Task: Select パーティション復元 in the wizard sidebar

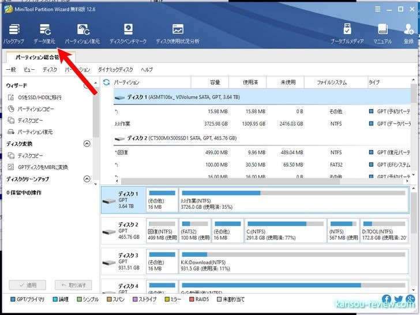Action: click(30, 132)
